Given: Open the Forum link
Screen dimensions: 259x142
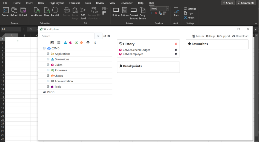Looking at the screenshot, I should point(198,36).
